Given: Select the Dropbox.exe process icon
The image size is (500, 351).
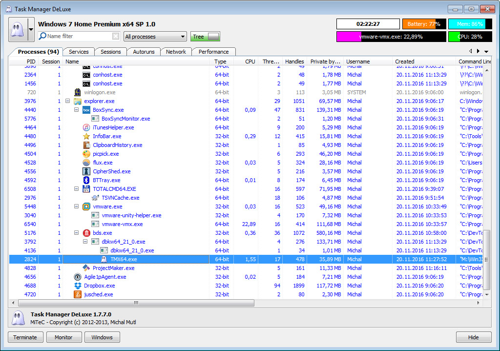Looking at the screenshot, I should coord(78,286).
